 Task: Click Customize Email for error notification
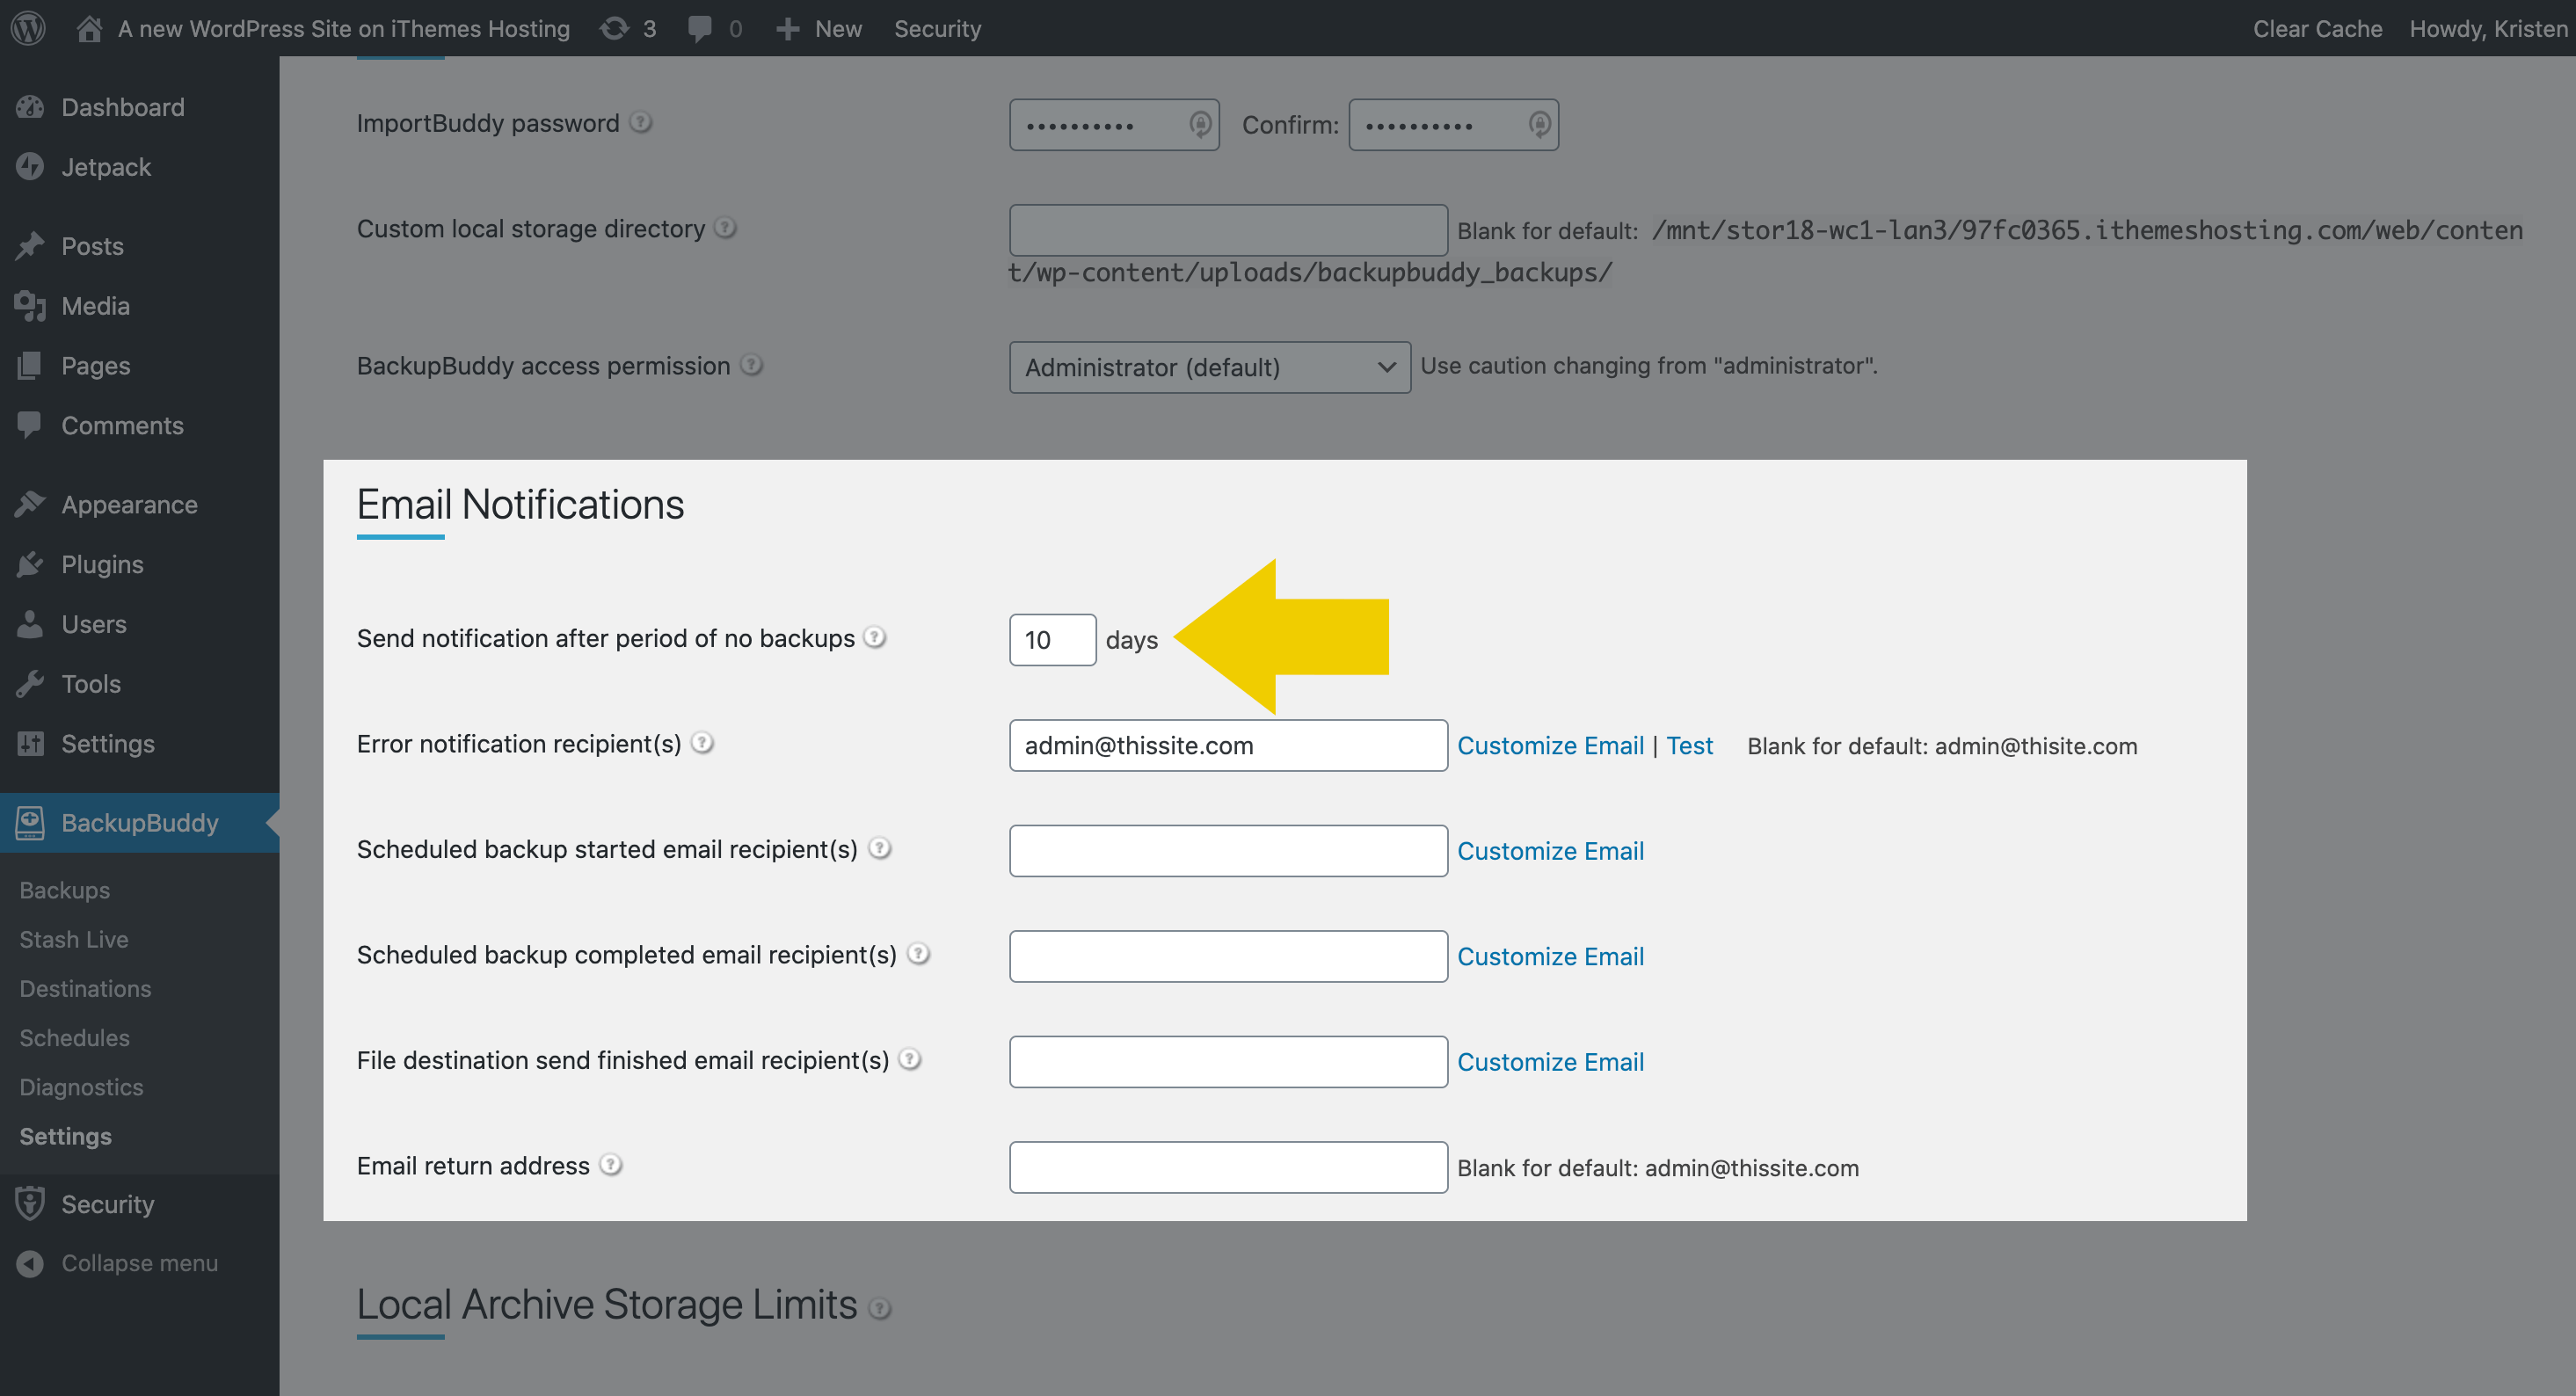[1550, 746]
